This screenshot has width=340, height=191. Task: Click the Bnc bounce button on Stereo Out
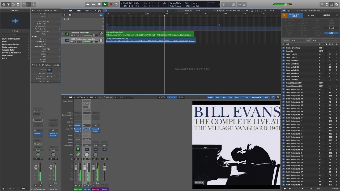pos(97,183)
